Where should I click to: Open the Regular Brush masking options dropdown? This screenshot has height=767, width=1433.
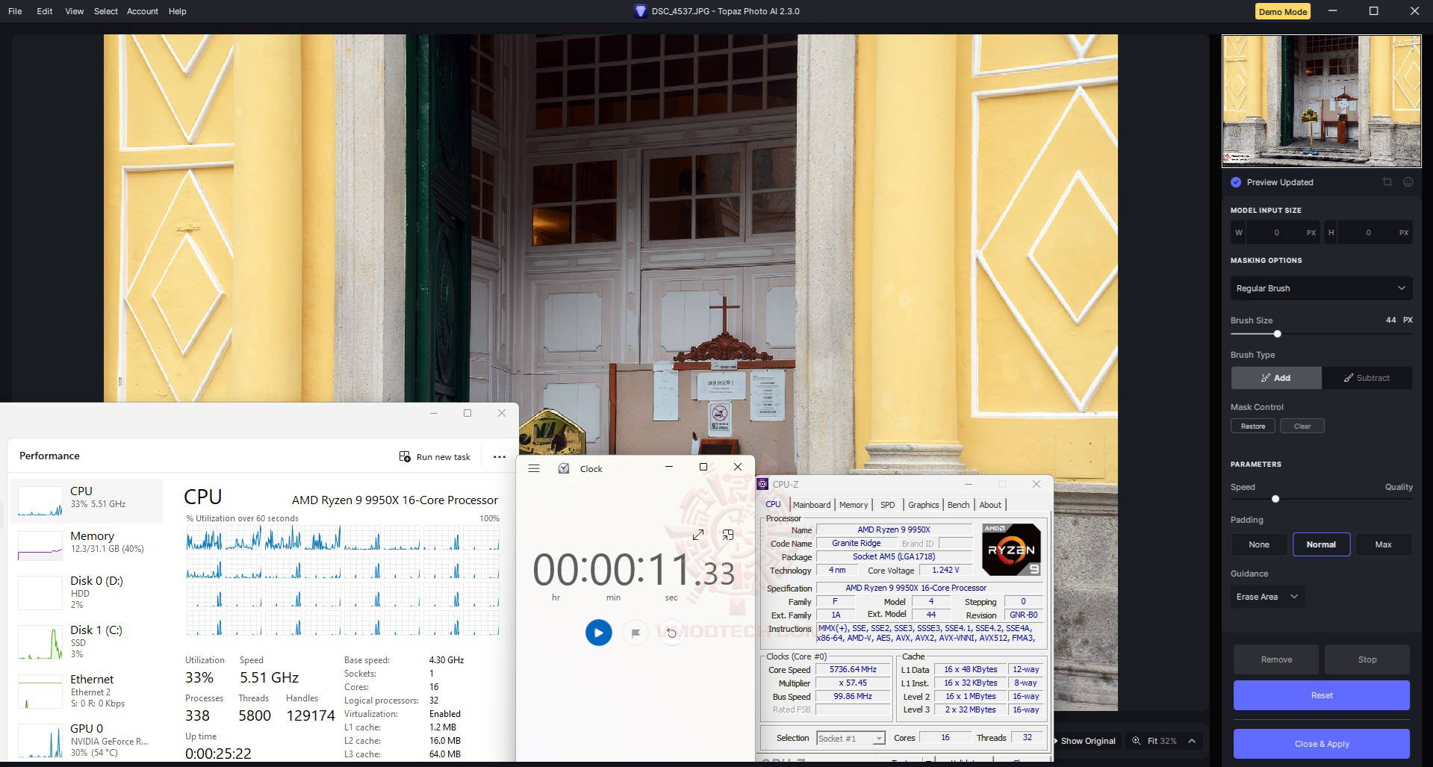(x=1321, y=288)
